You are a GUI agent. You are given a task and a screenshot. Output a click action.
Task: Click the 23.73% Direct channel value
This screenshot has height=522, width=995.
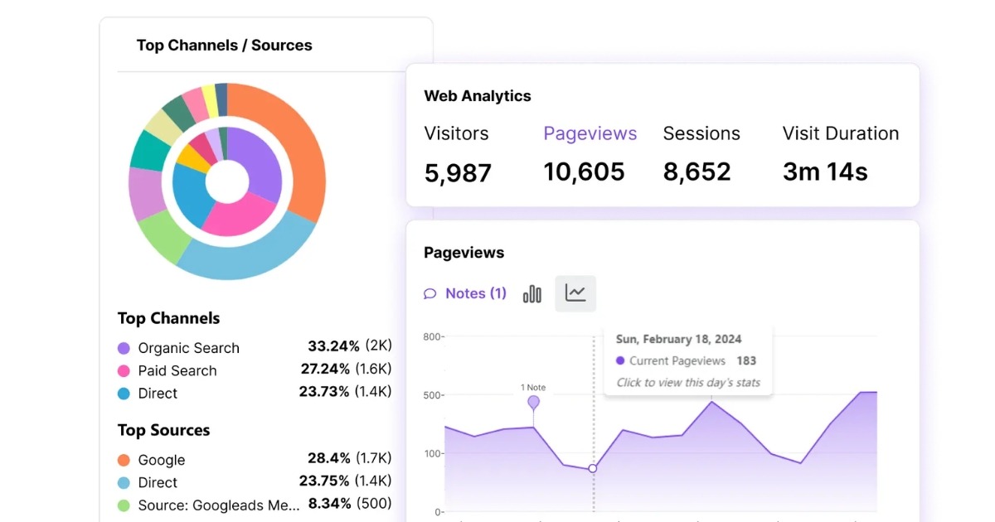tap(324, 391)
